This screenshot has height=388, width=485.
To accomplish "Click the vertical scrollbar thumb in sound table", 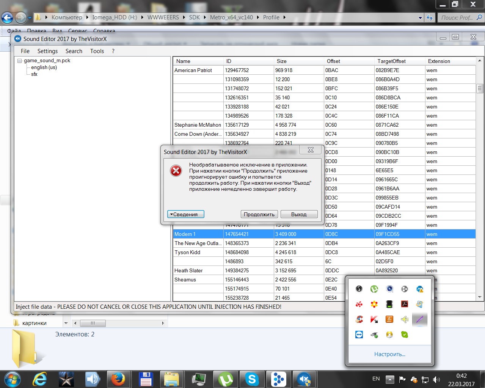I will 480,88.
